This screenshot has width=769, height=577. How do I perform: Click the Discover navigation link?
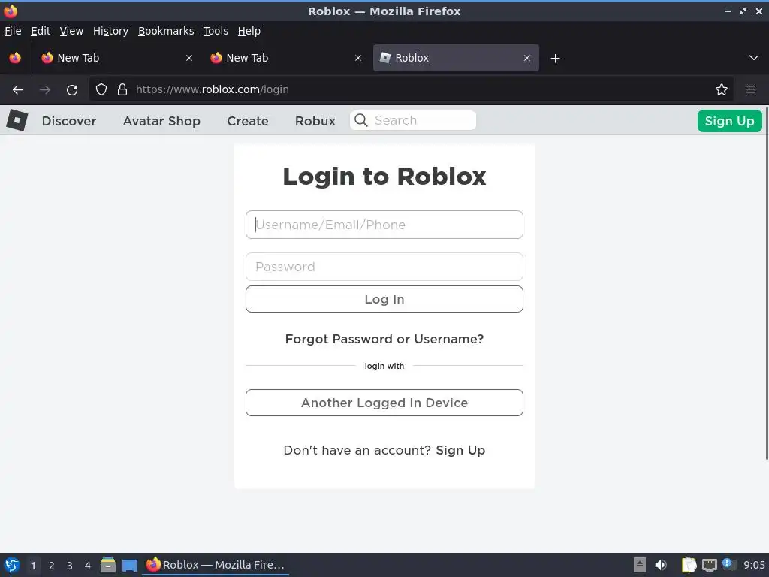[69, 121]
